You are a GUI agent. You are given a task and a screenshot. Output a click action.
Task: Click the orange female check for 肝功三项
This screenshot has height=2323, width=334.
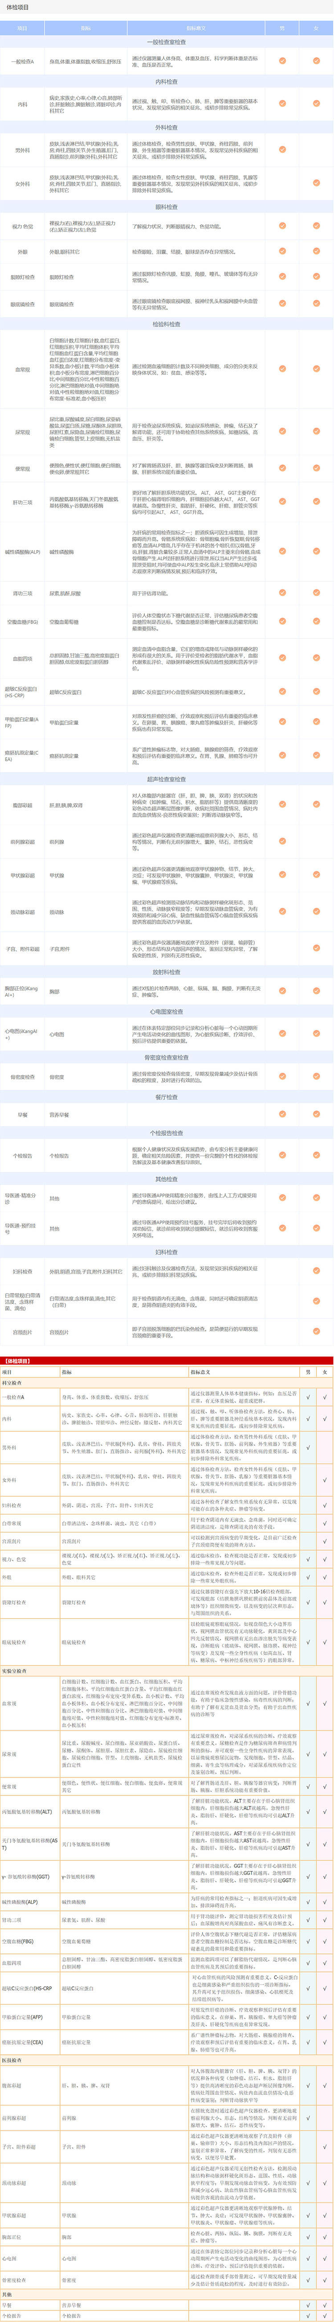coord(316,502)
